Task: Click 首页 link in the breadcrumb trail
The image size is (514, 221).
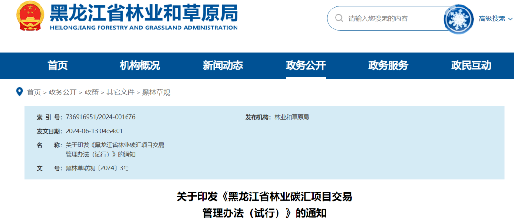Action: pos(34,92)
